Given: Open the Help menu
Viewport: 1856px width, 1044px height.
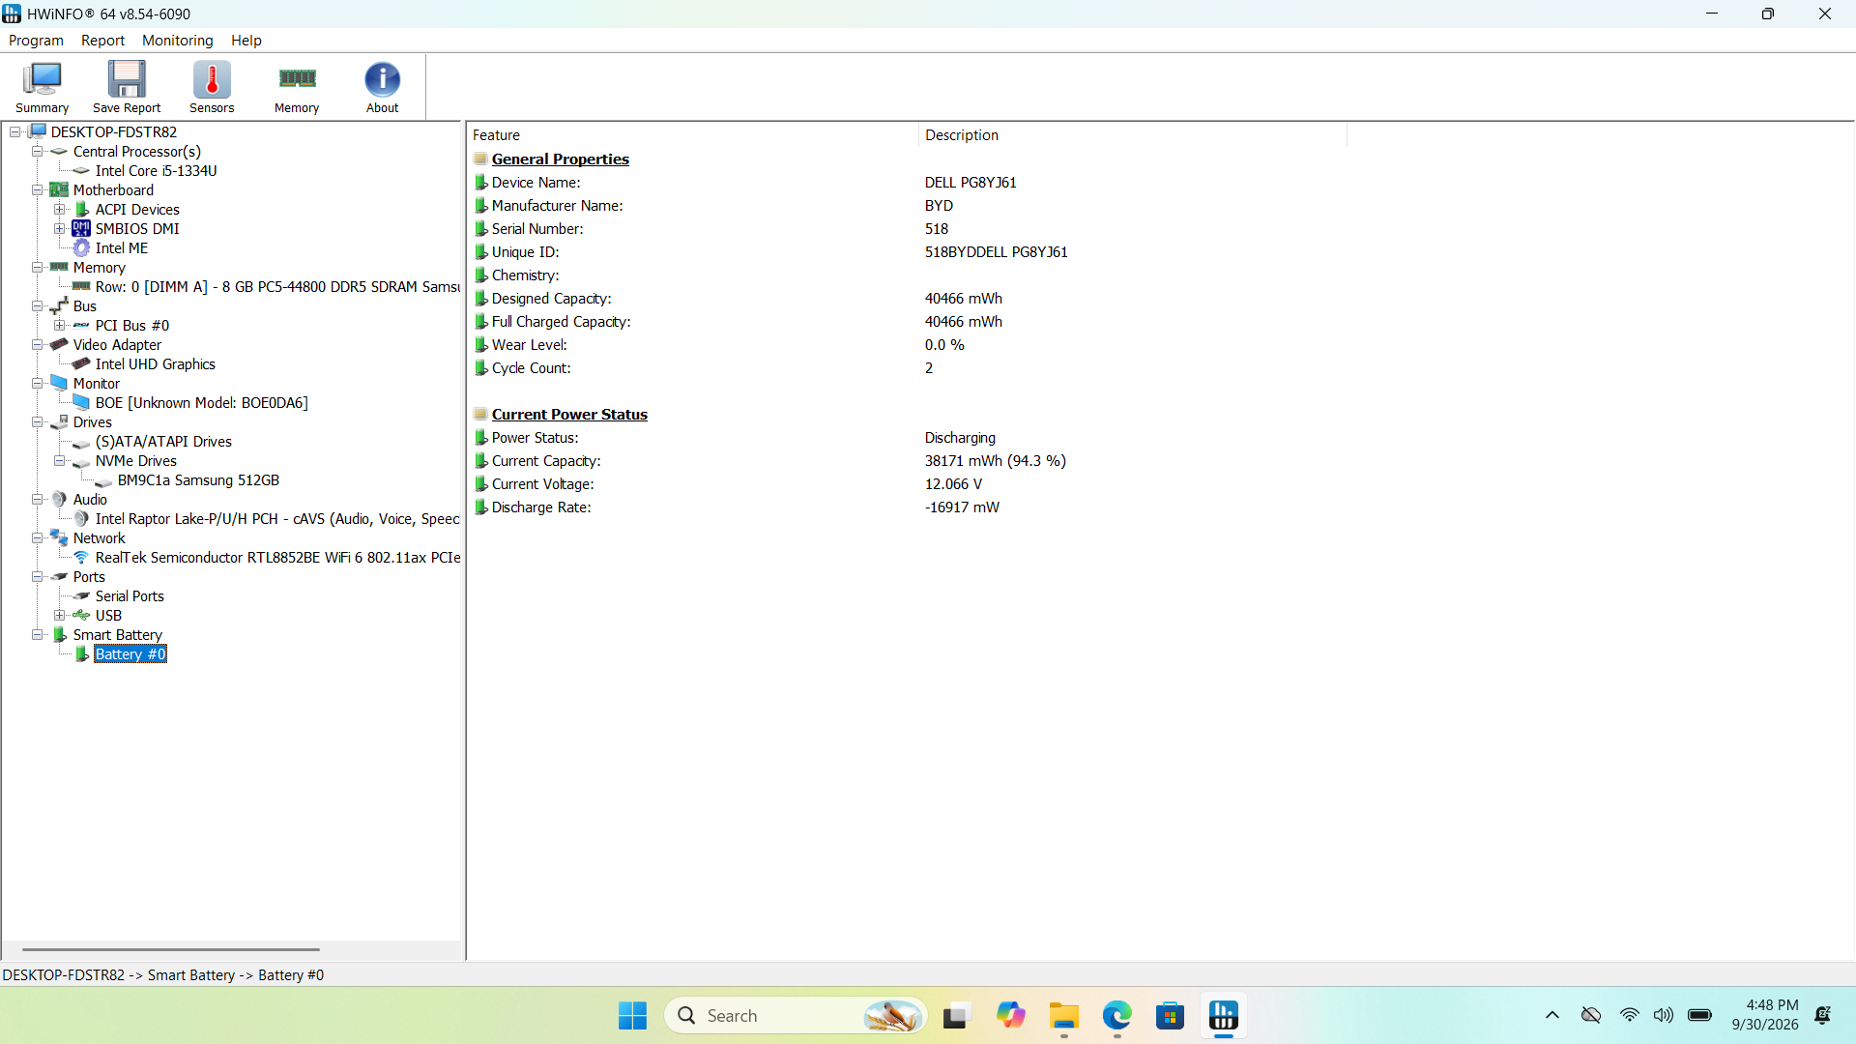Looking at the screenshot, I should (x=246, y=41).
